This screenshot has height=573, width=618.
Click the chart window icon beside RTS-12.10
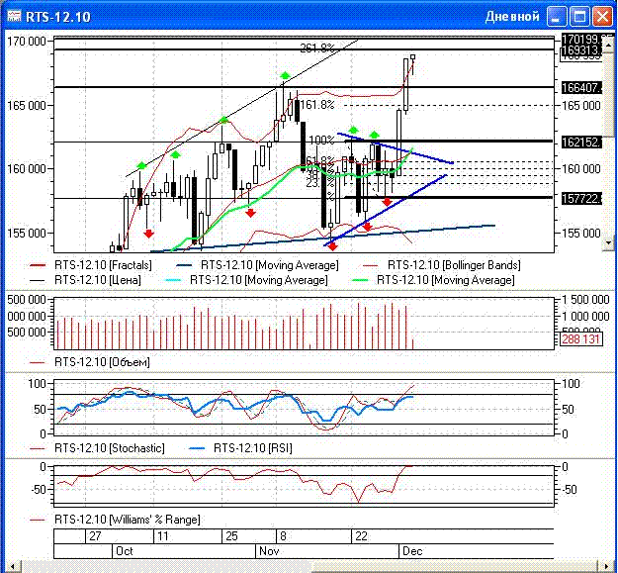click(14, 16)
